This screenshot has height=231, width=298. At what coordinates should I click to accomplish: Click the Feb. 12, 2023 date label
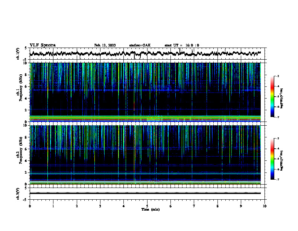pyautogui.click(x=105, y=45)
